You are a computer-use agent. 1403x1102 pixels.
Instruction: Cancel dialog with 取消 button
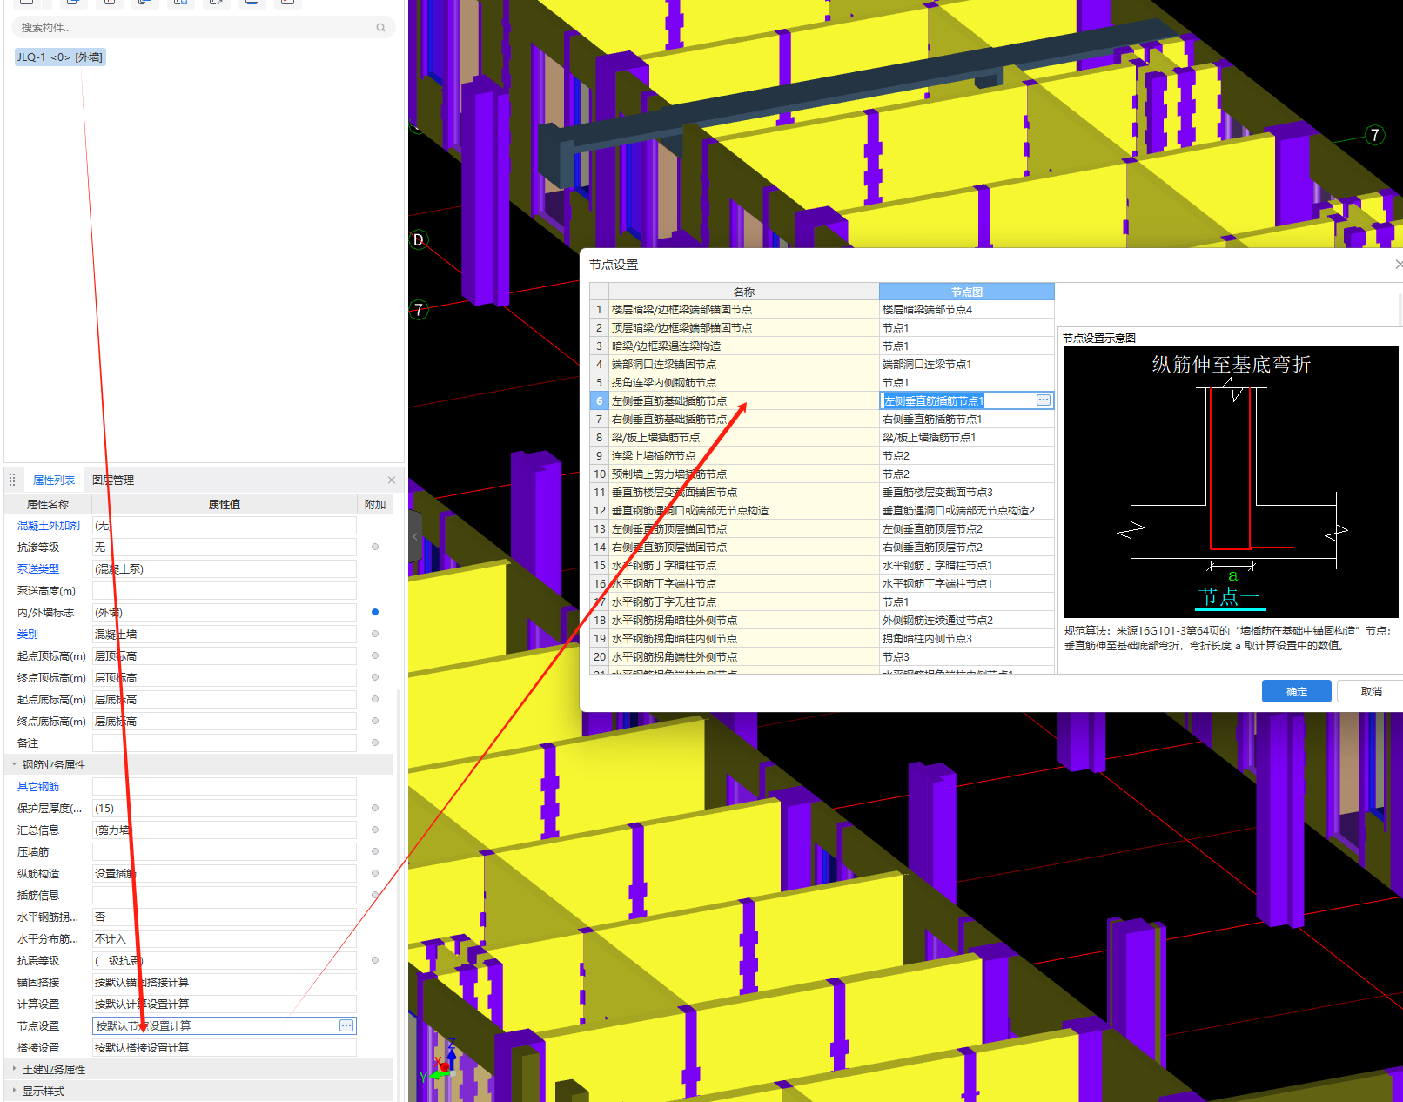1371,691
